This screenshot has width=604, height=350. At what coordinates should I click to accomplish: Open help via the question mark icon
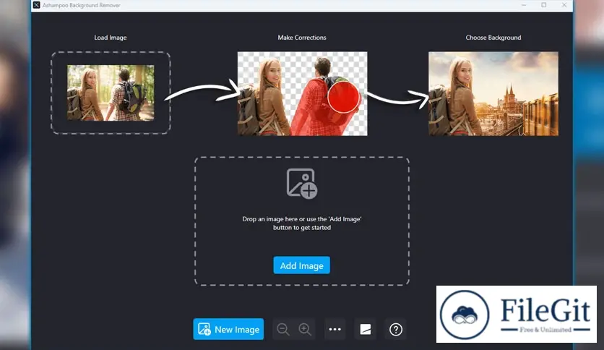point(396,329)
